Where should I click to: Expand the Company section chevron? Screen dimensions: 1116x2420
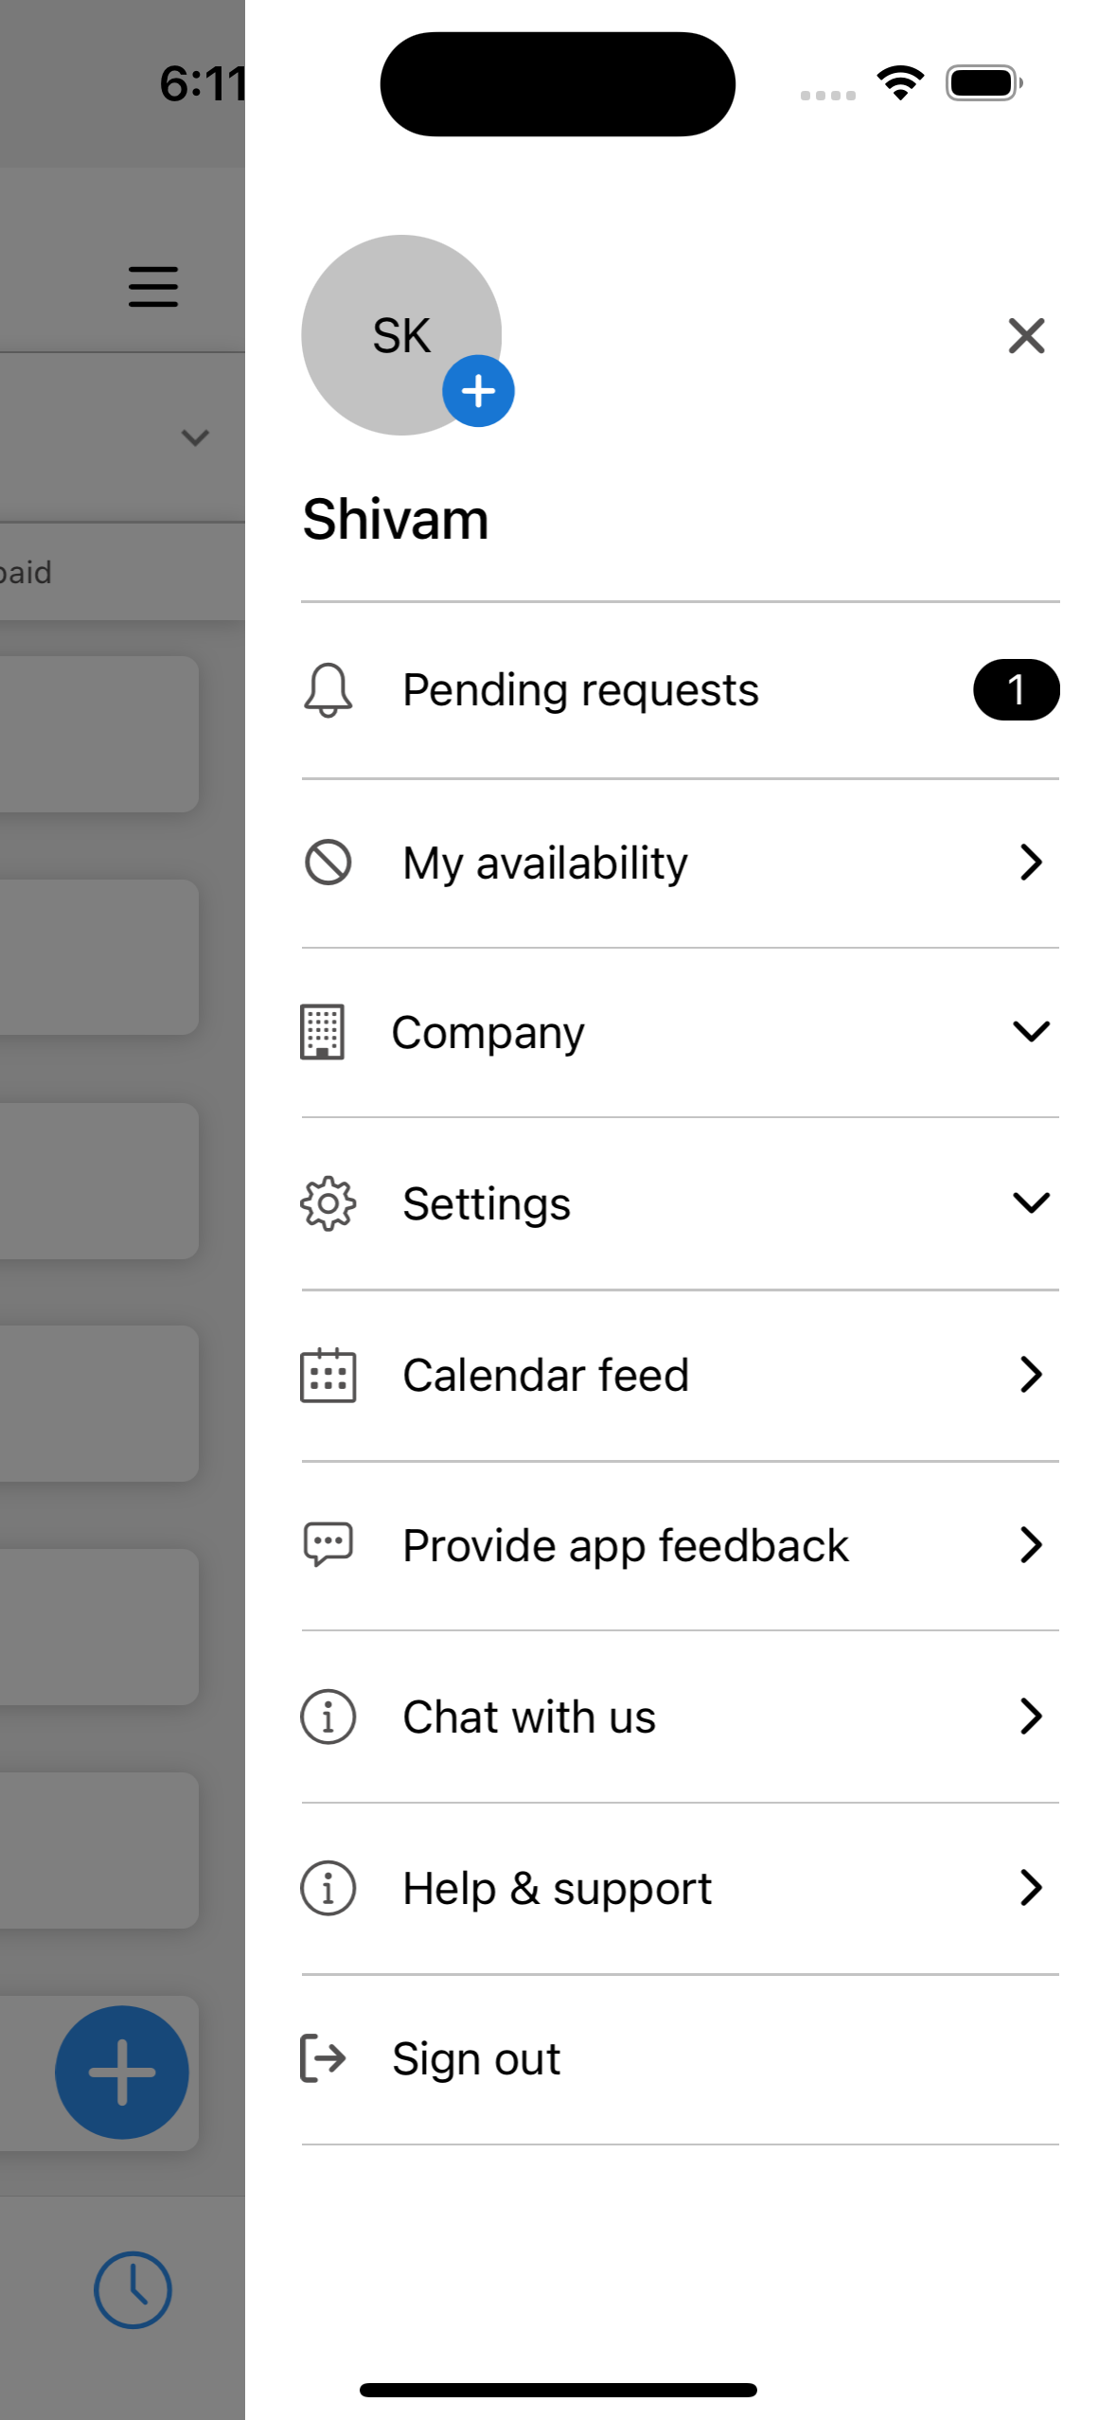(1031, 1031)
